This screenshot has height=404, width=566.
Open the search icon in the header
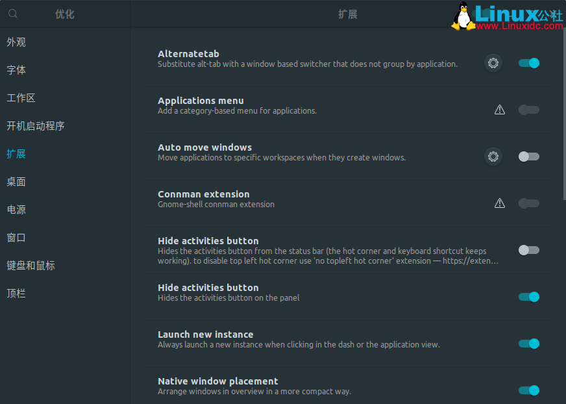(12, 13)
